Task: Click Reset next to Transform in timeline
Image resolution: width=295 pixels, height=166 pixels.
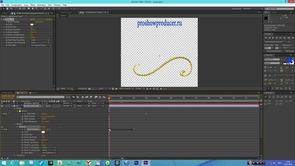Action: pos(43,155)
